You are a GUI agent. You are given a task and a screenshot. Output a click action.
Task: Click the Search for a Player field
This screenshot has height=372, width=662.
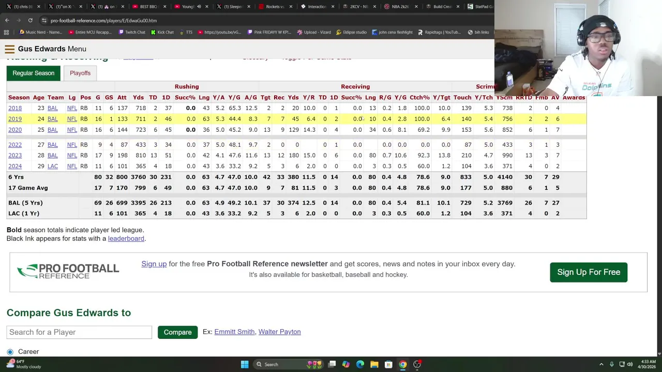coord(79,332)
